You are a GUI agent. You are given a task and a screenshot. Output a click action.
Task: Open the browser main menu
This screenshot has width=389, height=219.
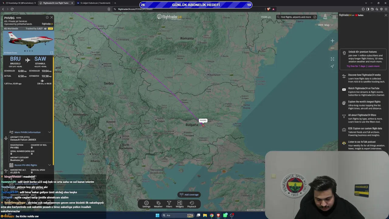386,9
